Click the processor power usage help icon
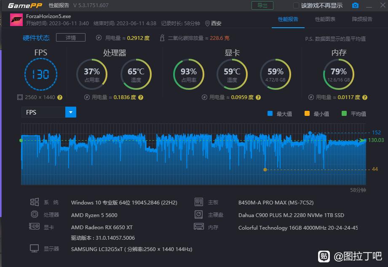388x267 pixels. point(141,97)
